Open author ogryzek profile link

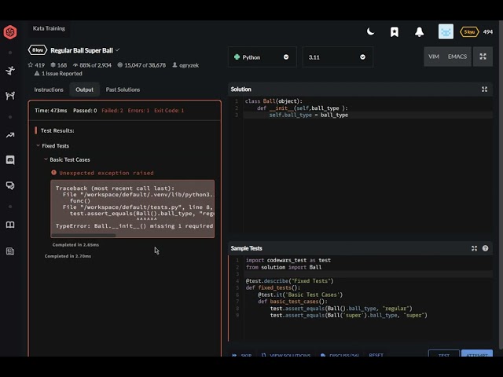click(185, 65)
